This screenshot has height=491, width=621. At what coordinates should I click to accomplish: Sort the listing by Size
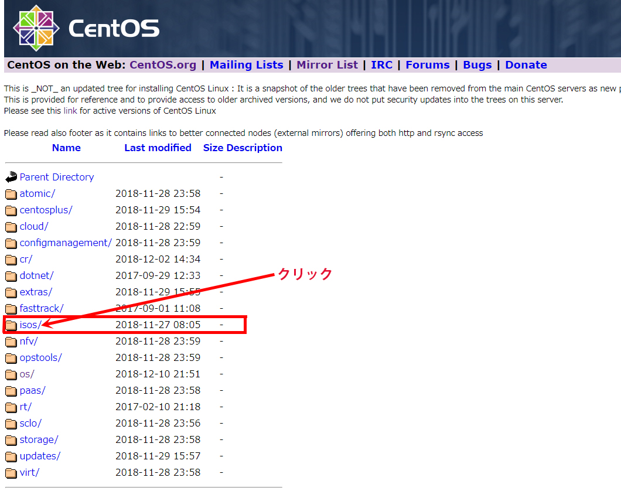[213, 148]
